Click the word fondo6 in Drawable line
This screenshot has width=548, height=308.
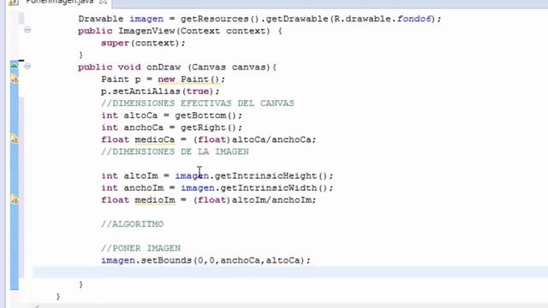pos(414,19)
